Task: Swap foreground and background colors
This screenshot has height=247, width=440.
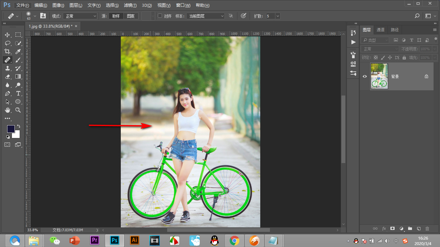Action: (x=18, y=126)
